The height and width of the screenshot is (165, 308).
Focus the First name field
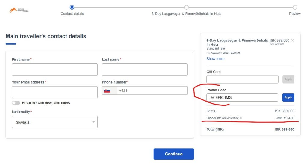pos(55,69)
